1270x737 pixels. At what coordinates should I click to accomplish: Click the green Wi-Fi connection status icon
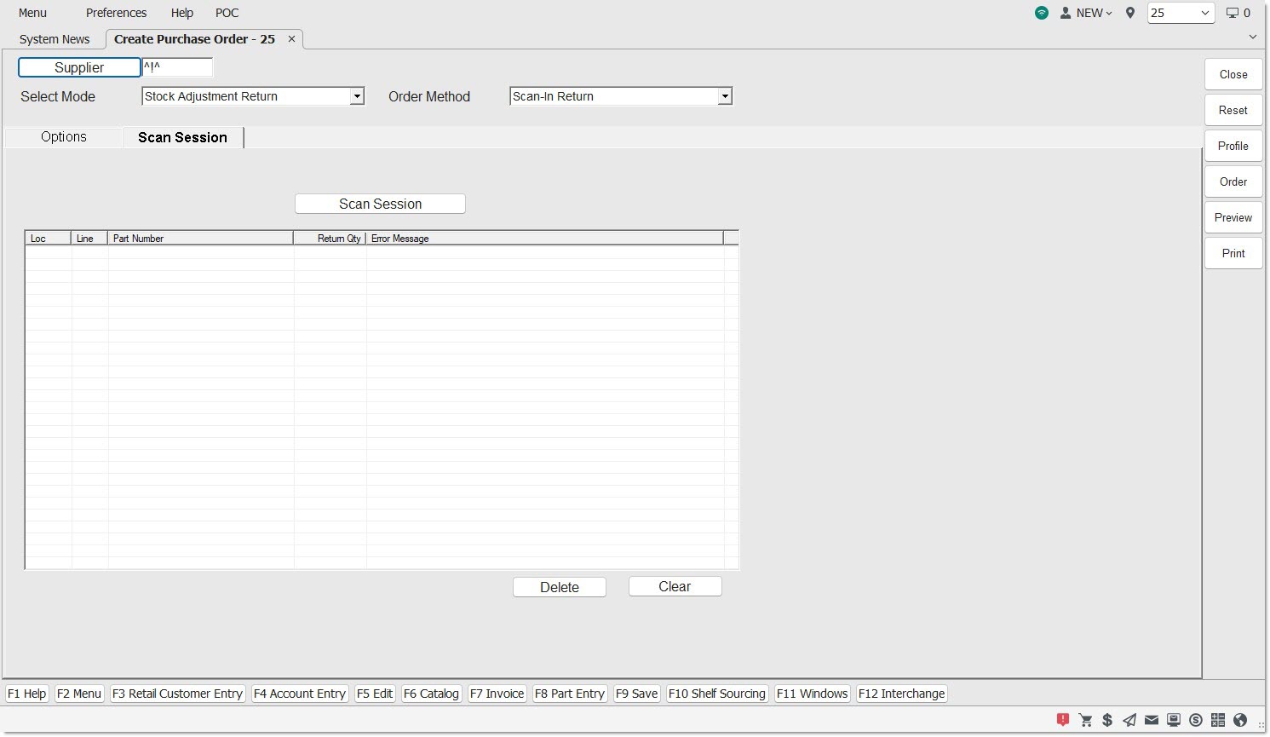[1042, 13]
